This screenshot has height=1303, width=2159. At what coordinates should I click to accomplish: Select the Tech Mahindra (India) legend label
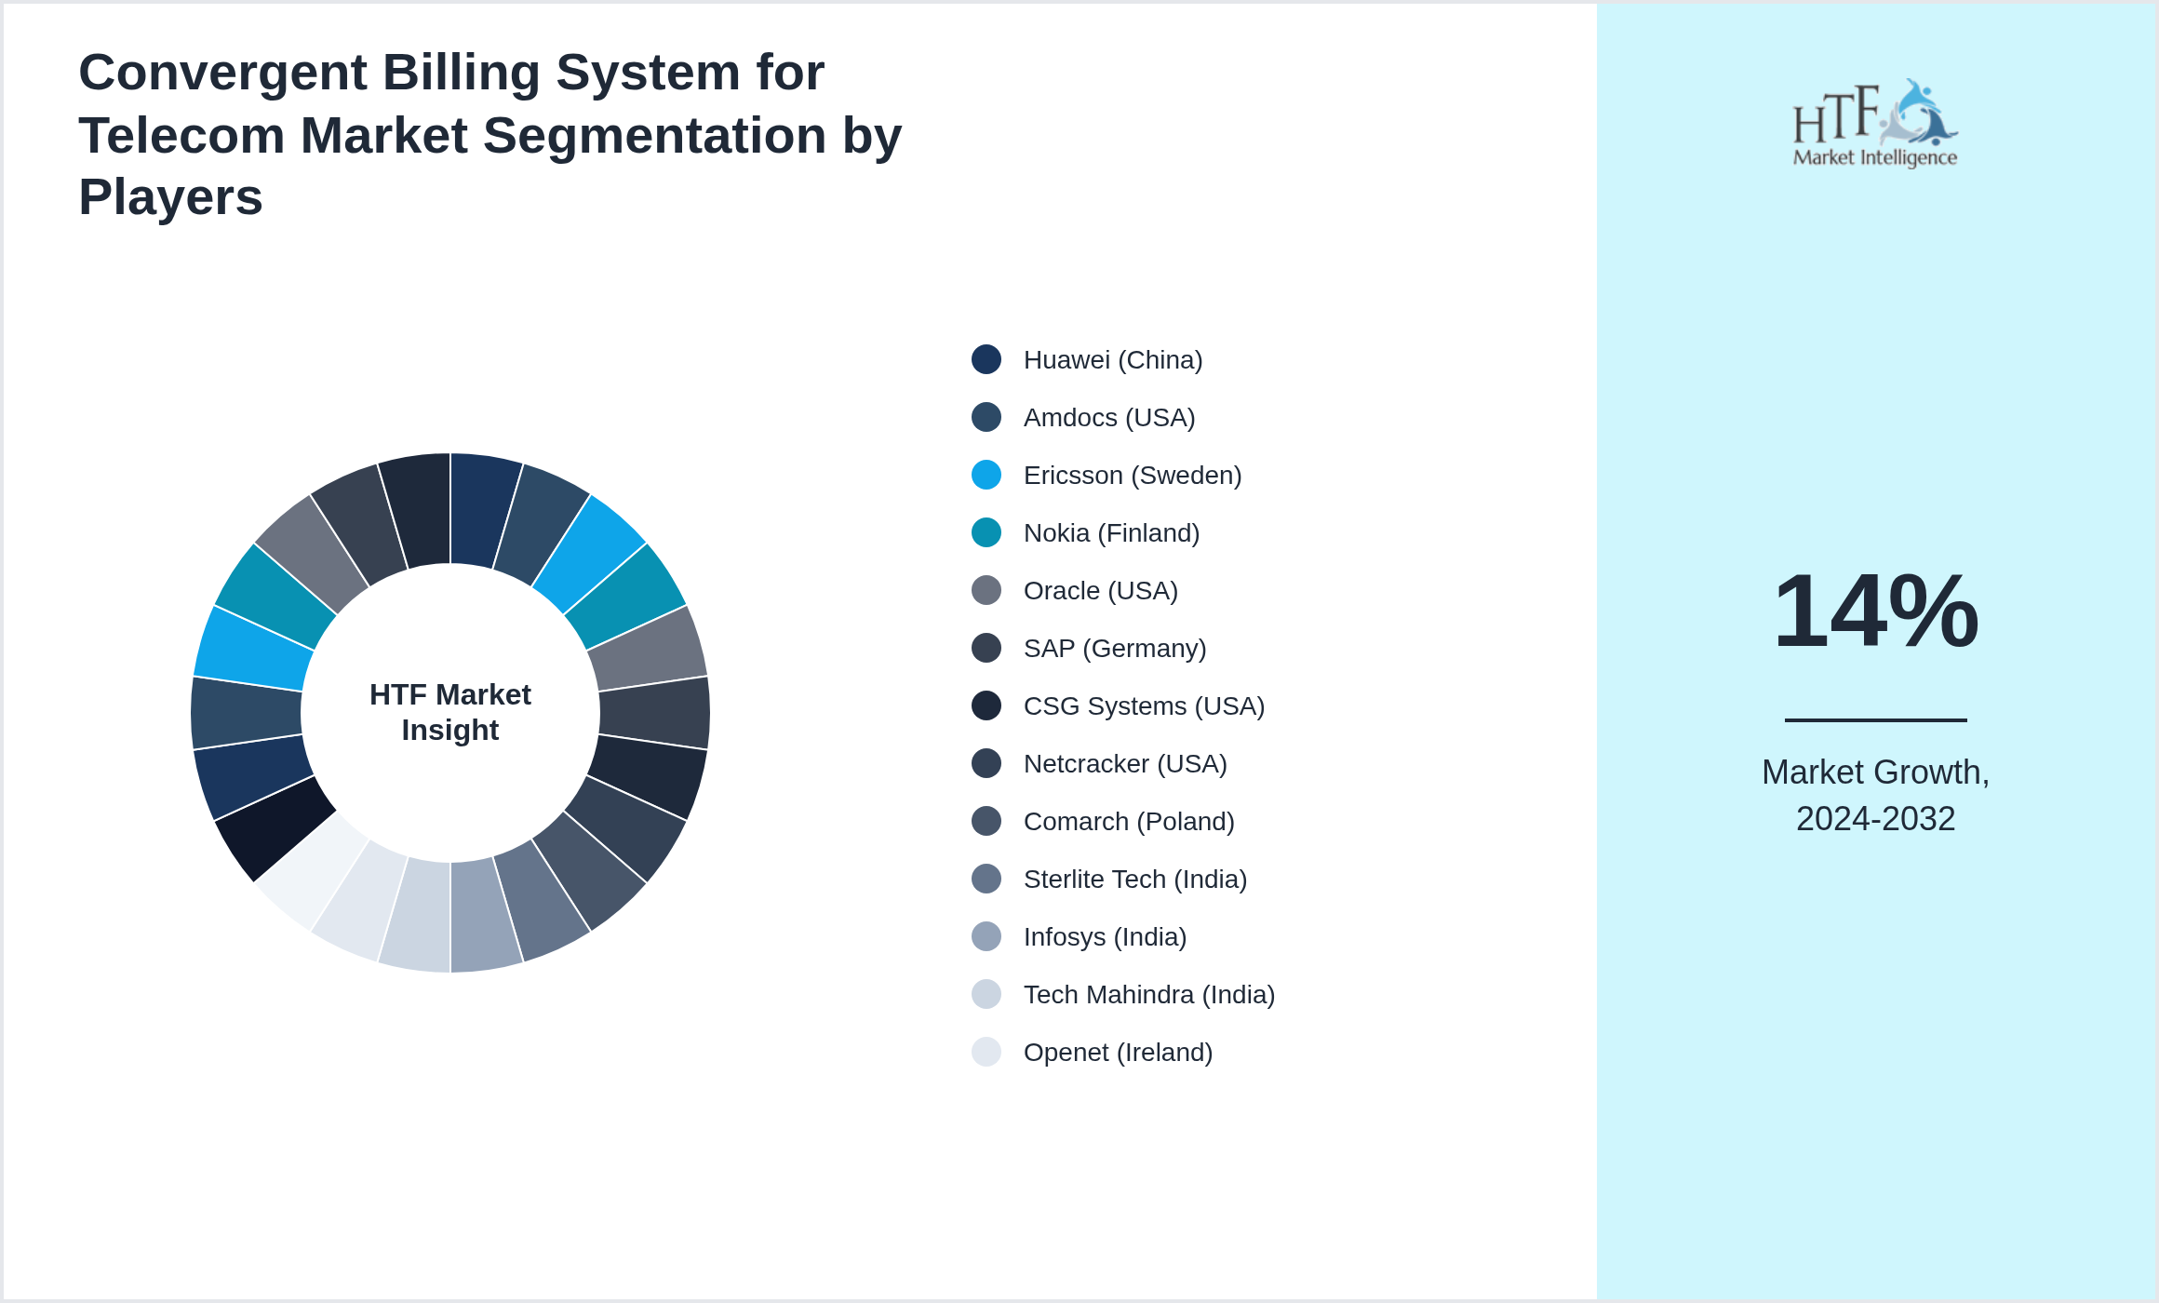(1149, 994)
